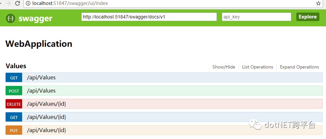This screenshot has height=139, width=326.
Task: Click the swagger docs URL input field
Action: [x=149, y=17]
